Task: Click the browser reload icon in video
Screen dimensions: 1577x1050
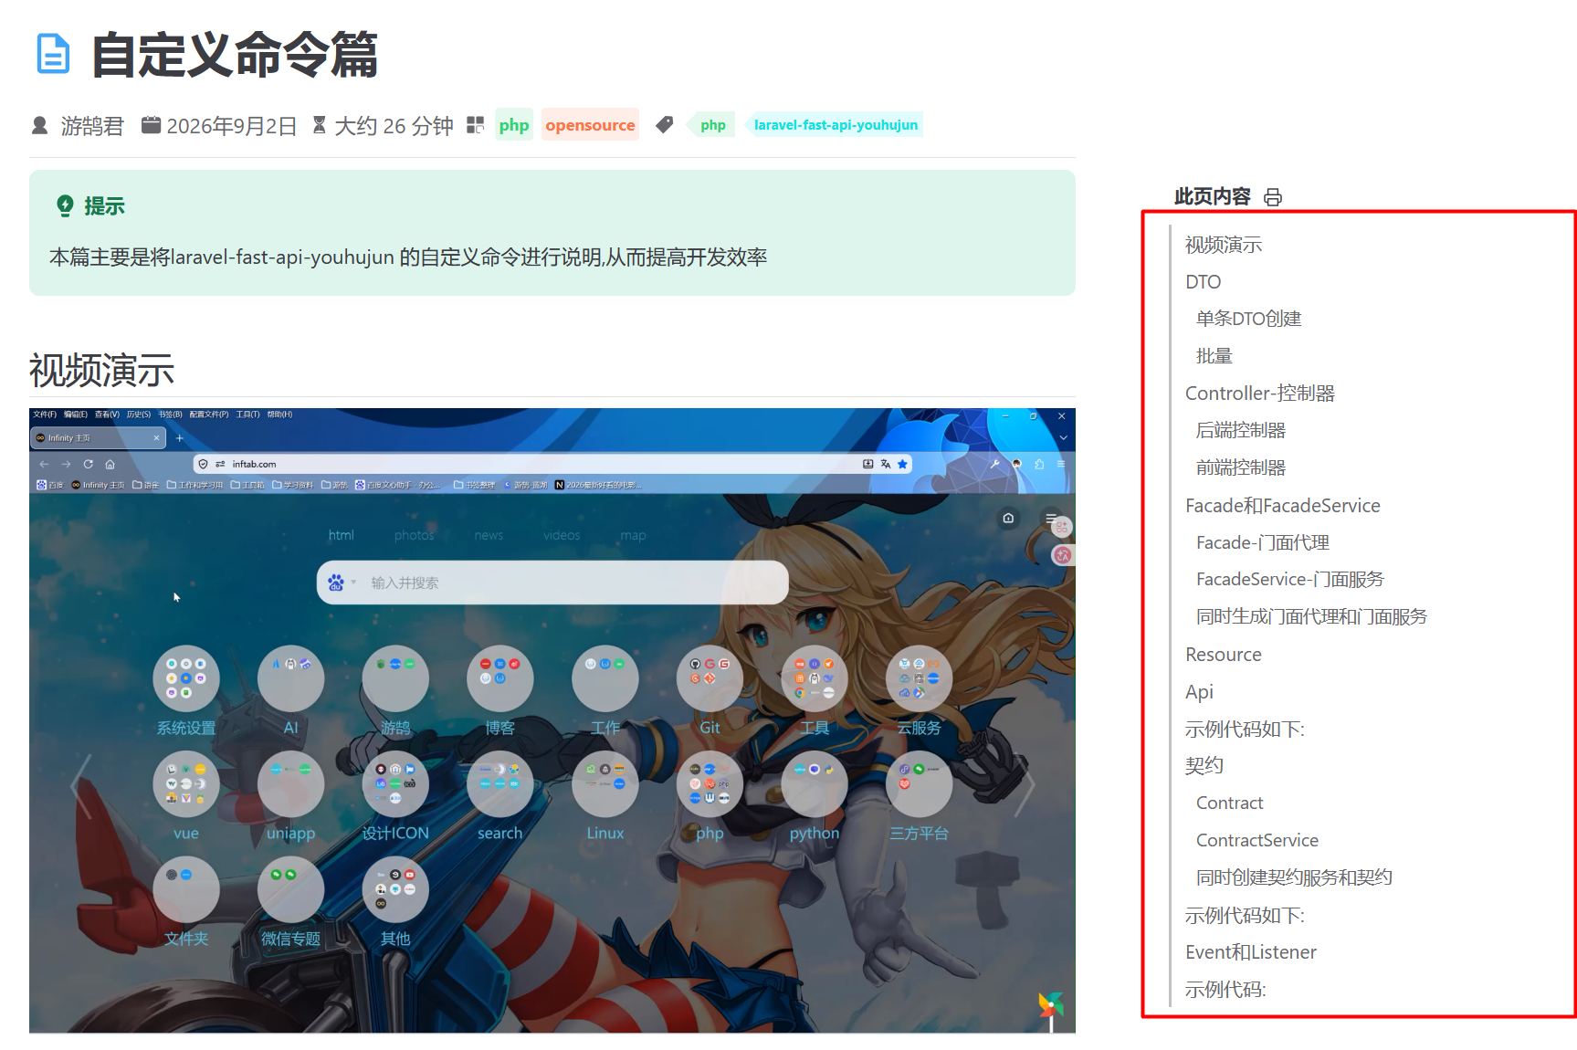Action: point(88,464)
